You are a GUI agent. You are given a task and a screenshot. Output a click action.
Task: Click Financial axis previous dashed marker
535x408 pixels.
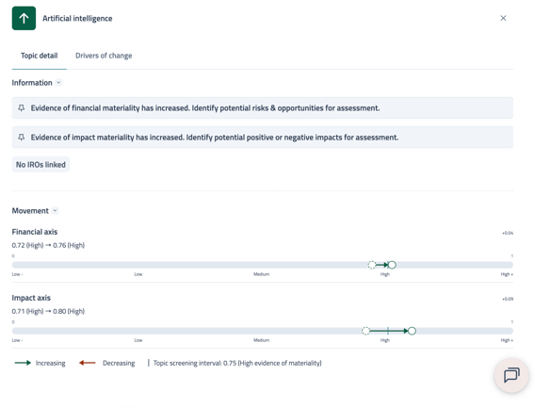[372, 265]
